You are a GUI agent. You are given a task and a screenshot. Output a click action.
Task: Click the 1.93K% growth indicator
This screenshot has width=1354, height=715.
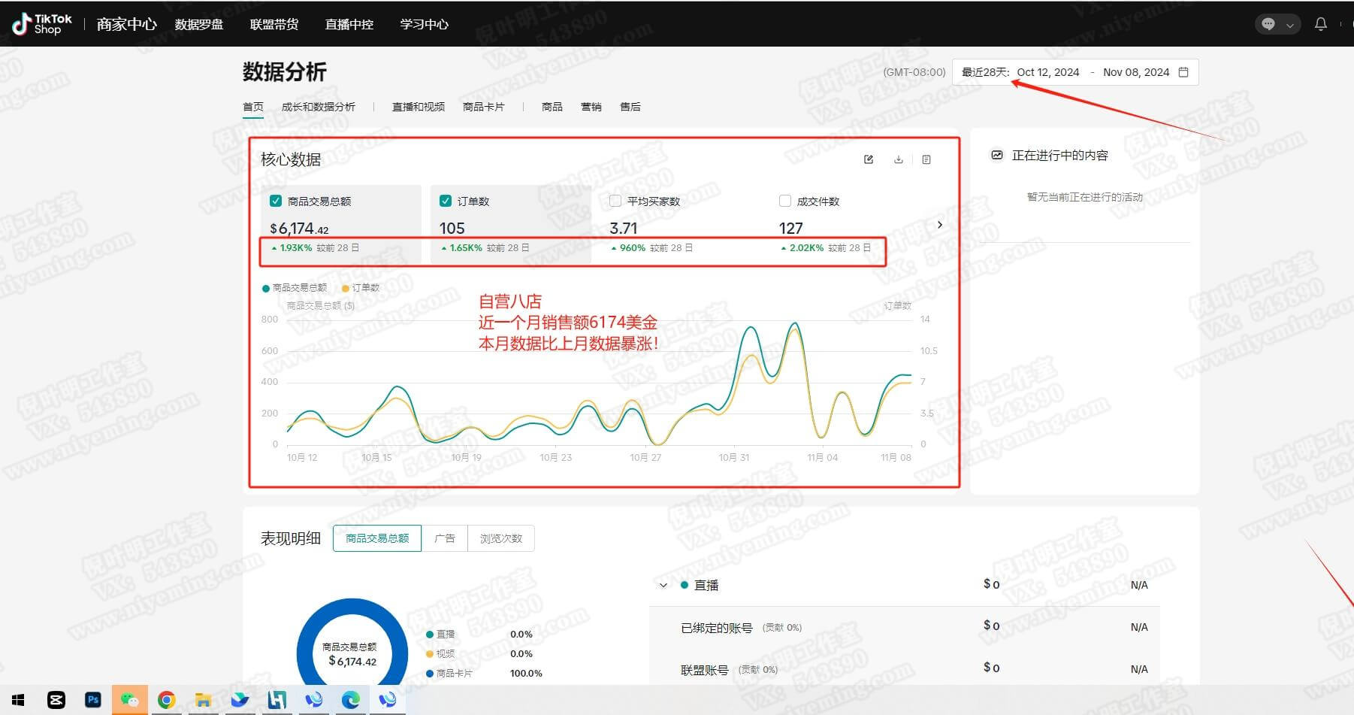[292, 247]
